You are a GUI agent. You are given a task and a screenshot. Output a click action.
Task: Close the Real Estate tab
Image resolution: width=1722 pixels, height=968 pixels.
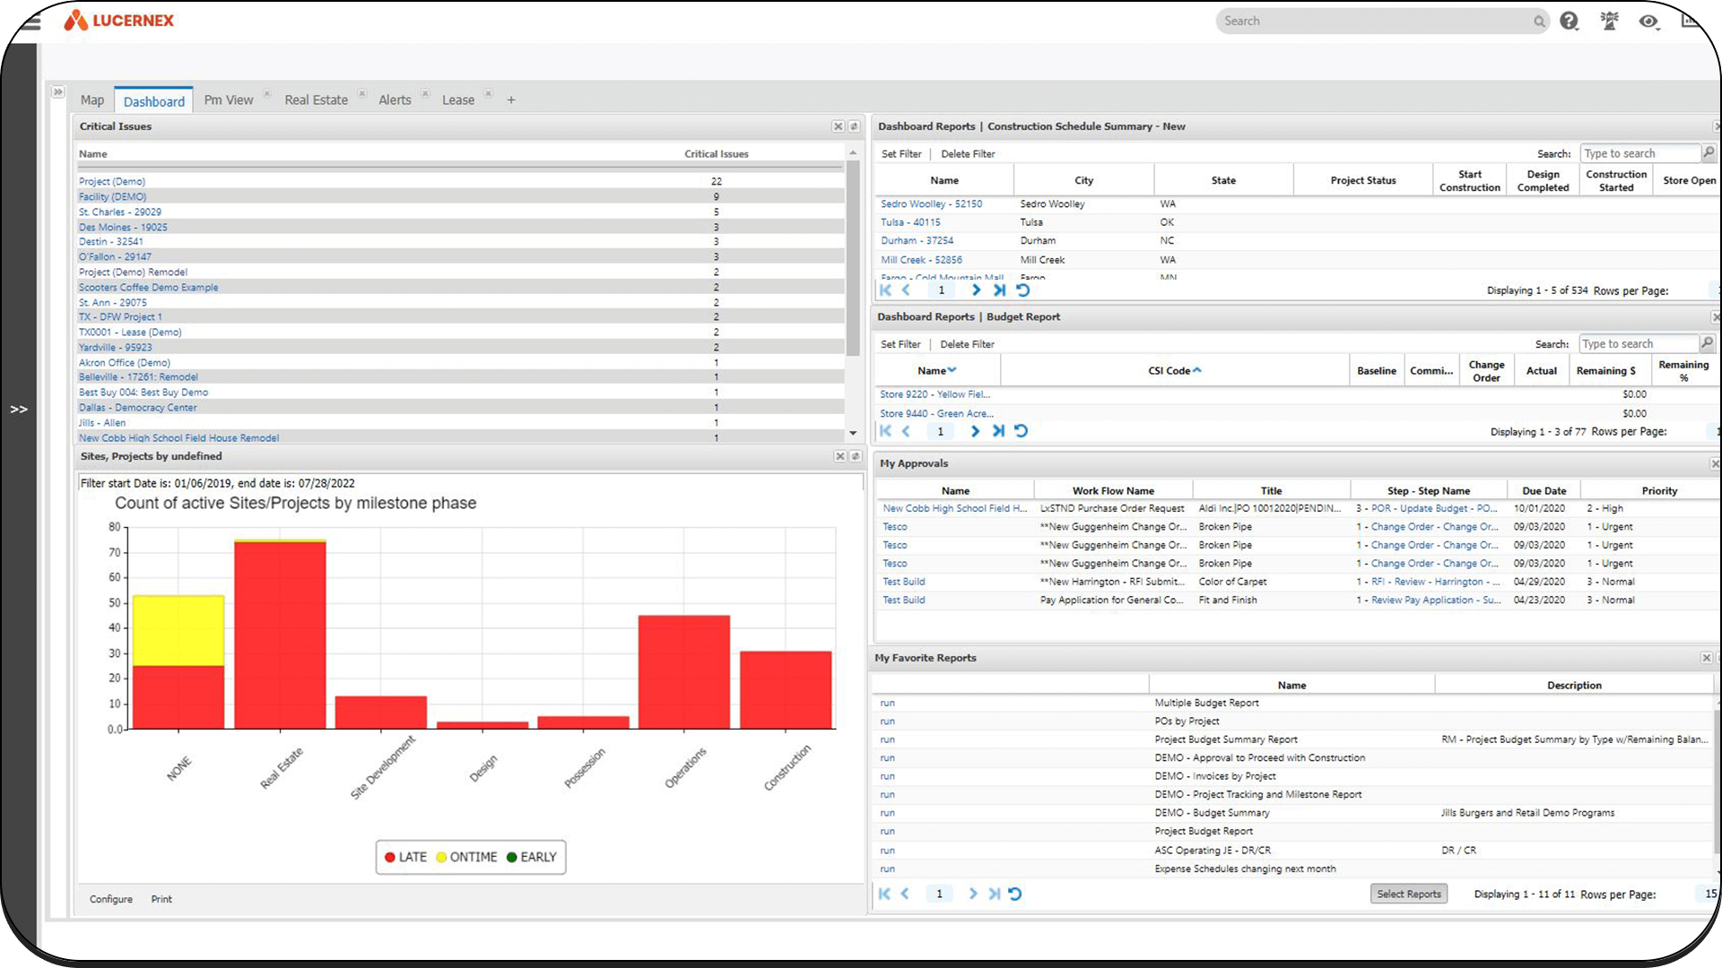pos(362,93)
